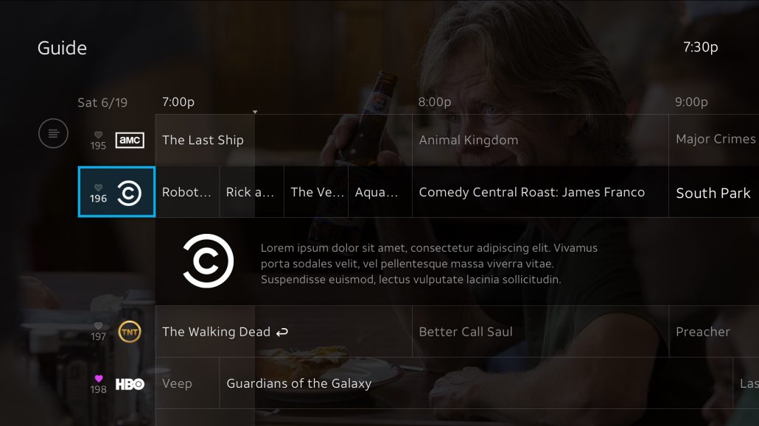Viewport: 759px width, 426px height.
Task: Jump to the 9:00p time column
Action: pyautogui.click(x=691, y=102)
